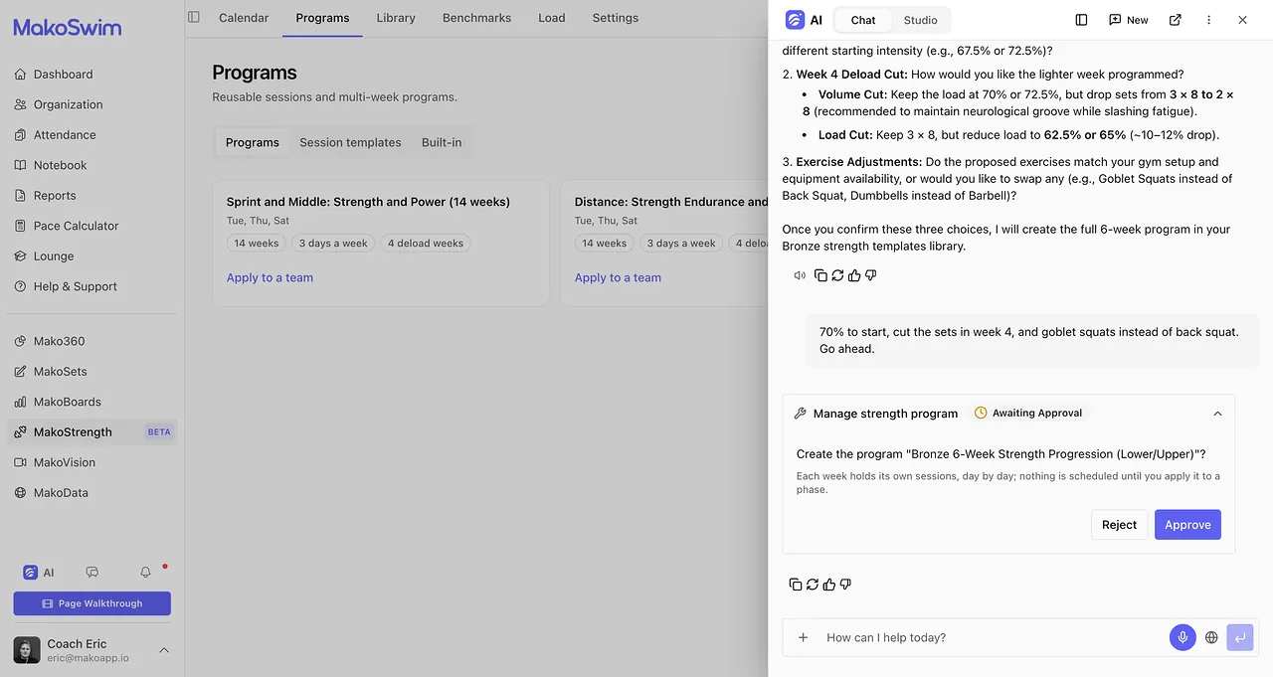
Task: Regenerate the message below the approval card
Action: [813, 585]
